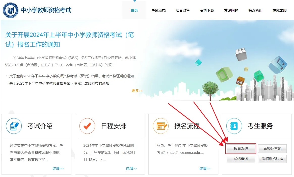
Task: Open the 2024 上半年笔试报名 notice headline
Action: point(70,40)
